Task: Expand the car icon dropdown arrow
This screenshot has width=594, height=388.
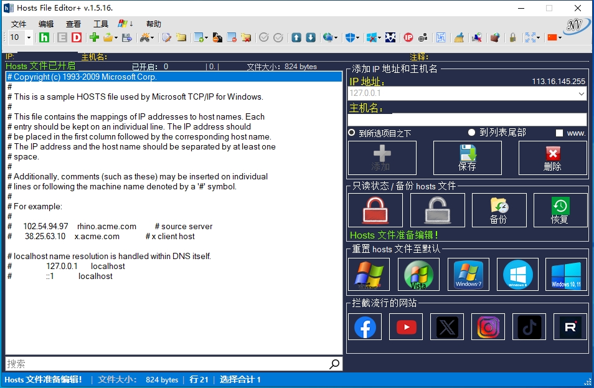Action: [153, 37]
